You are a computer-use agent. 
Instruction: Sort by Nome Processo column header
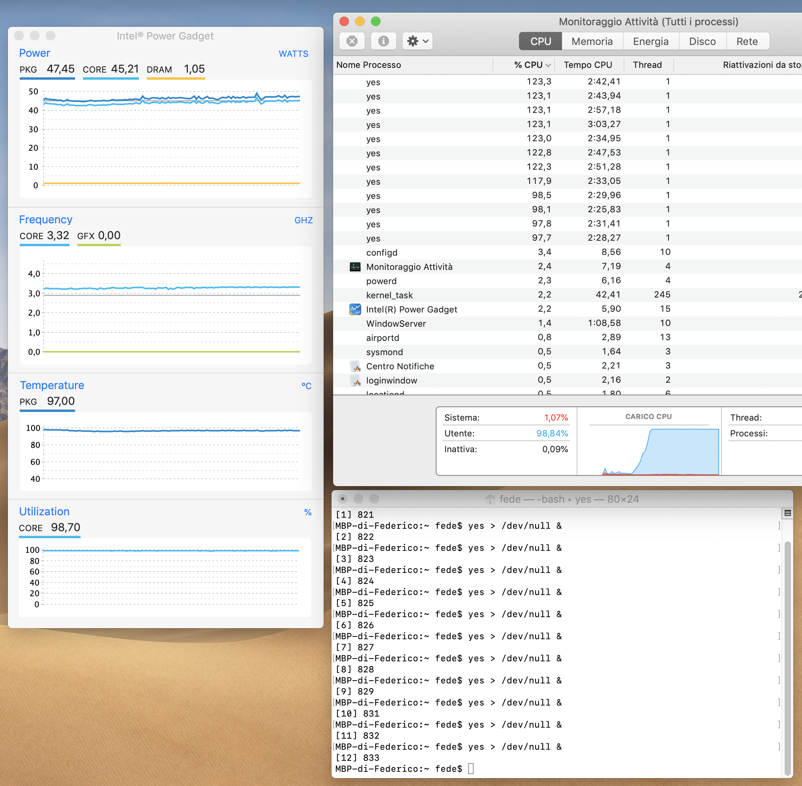(x=368, y=65)
